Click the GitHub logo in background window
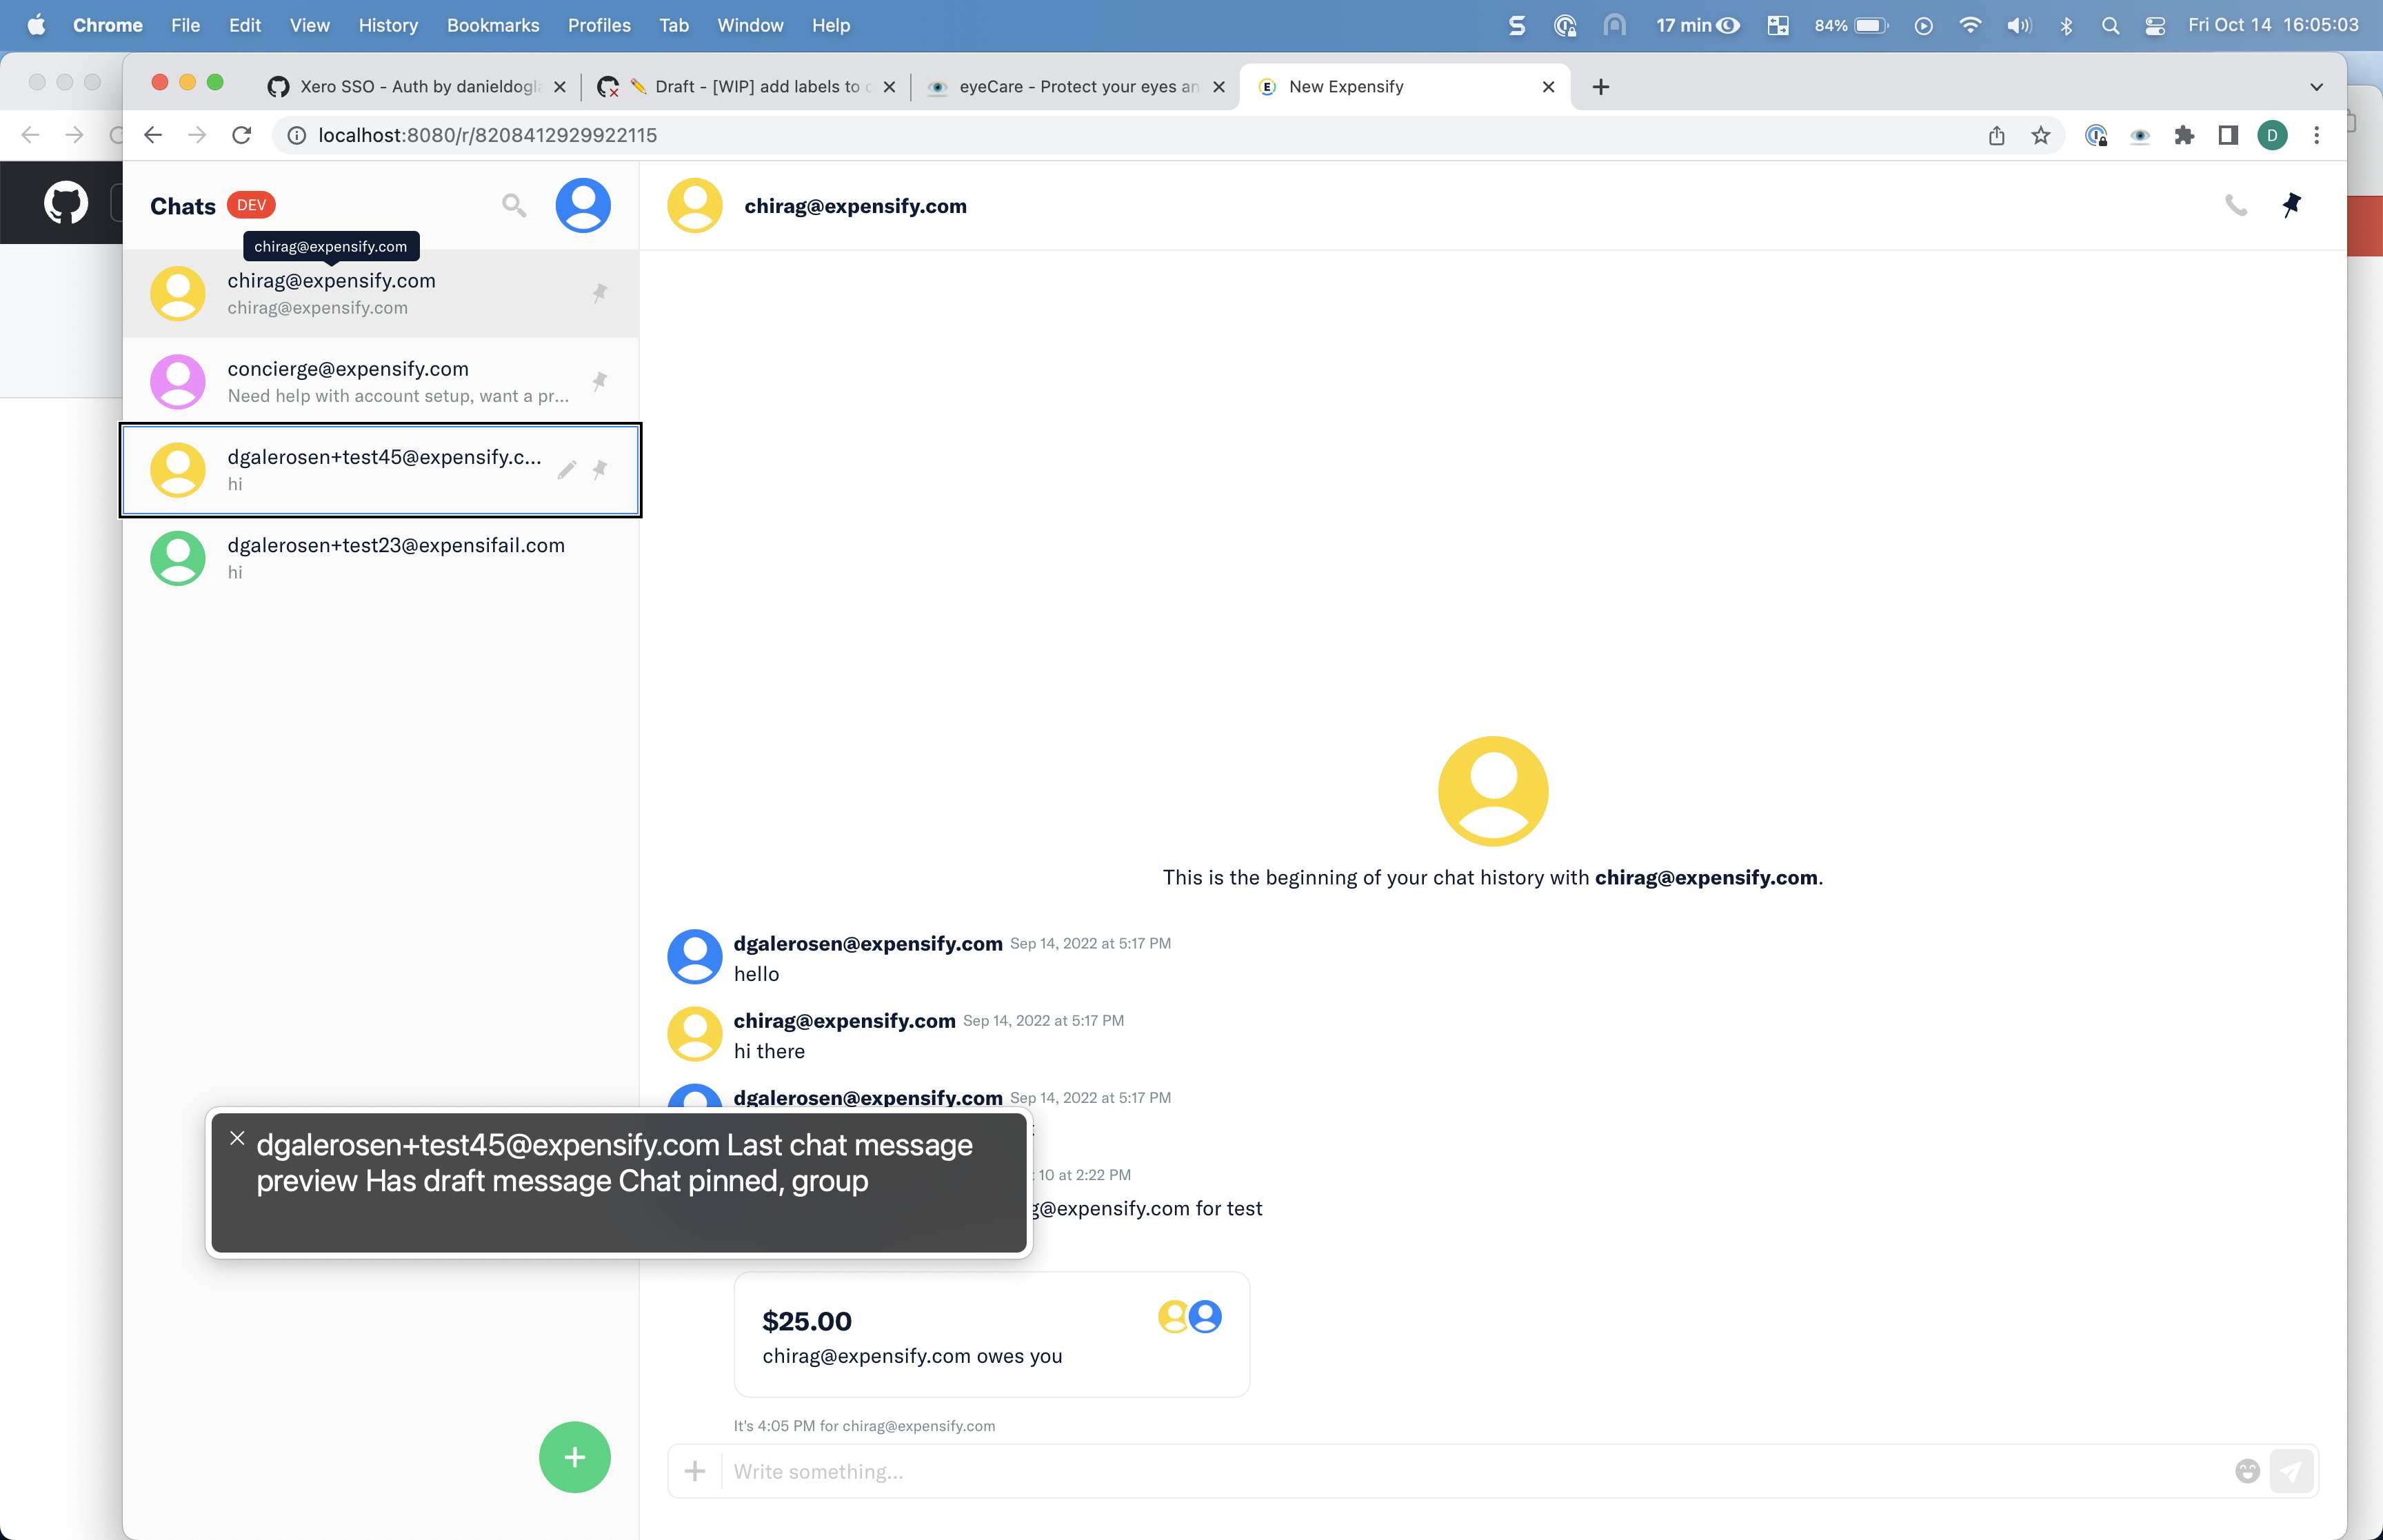This screenshot has height=1540, width=2383. click(x=65, y=203)
